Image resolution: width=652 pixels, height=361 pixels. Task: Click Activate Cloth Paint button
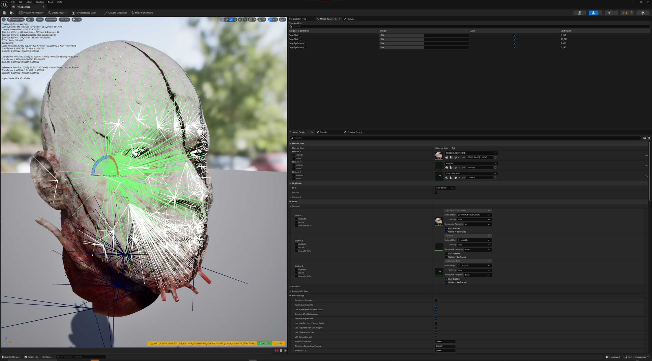[x=116, y=13]
